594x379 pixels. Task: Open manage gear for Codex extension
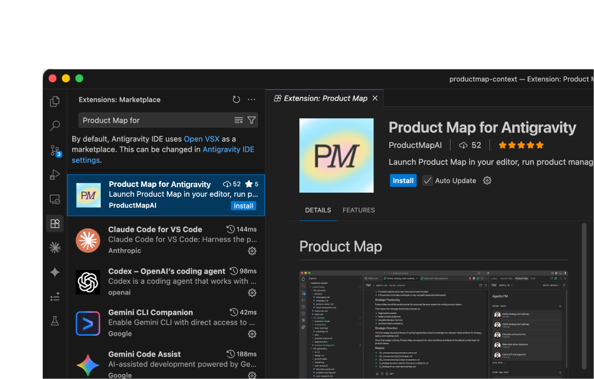coord(252,292)
